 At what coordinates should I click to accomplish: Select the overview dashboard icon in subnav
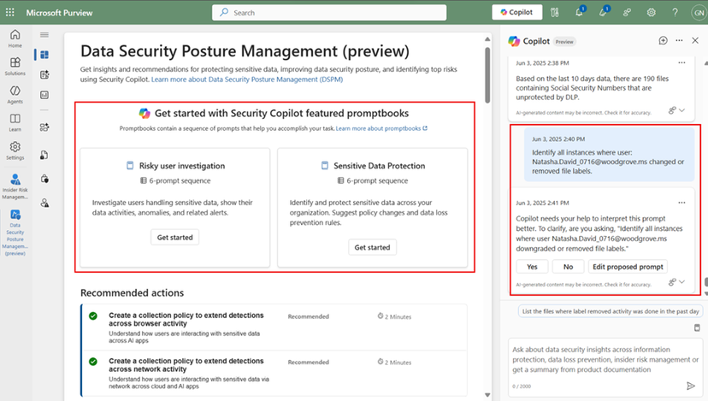click(x=44, y=55)
